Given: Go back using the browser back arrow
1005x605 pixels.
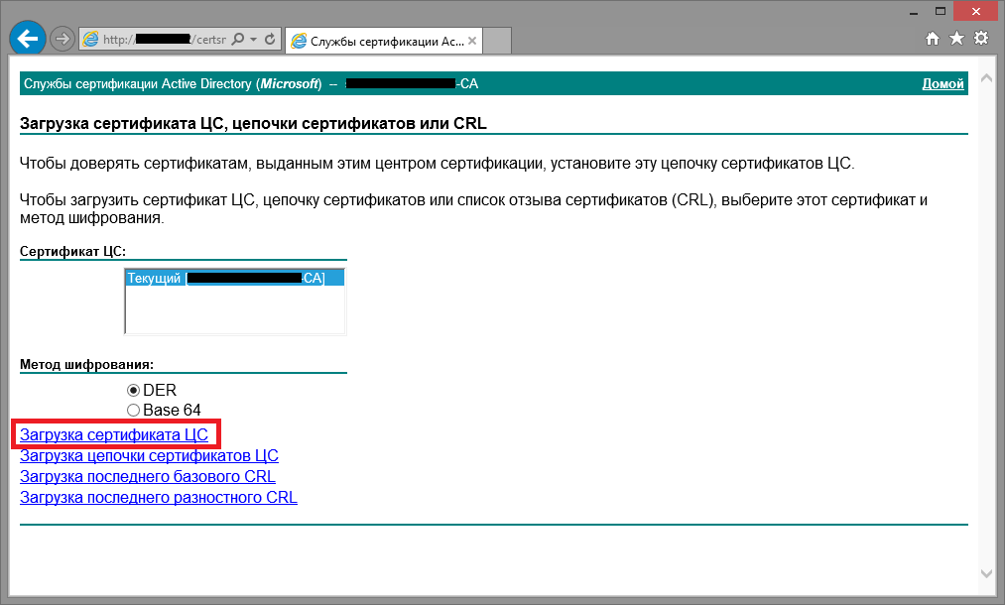Looking at the screenshot, I should coord(28,39).
